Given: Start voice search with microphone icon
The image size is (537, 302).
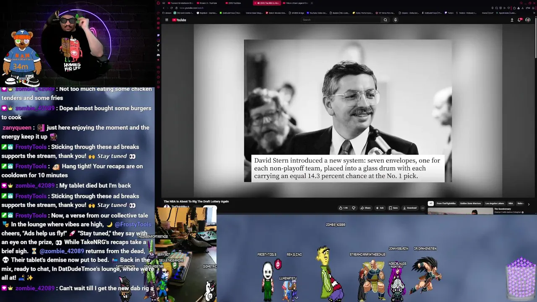Looking at the screenshot, I should 395,20.
